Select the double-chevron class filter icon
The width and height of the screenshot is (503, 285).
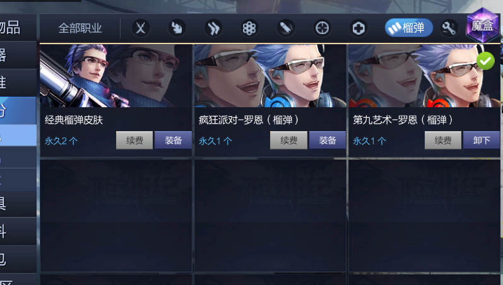[213, 28]
